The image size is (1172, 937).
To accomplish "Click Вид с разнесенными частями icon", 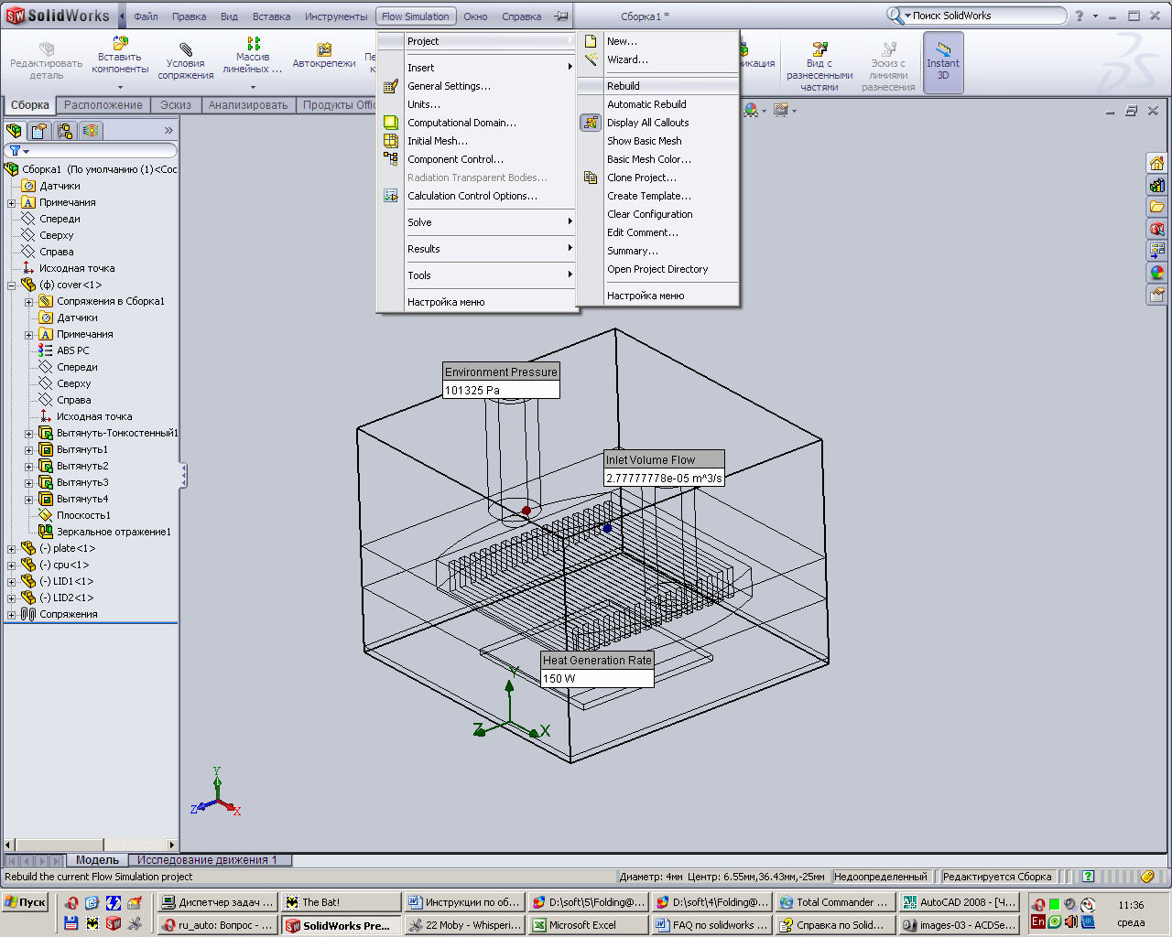I will [819, 48].
